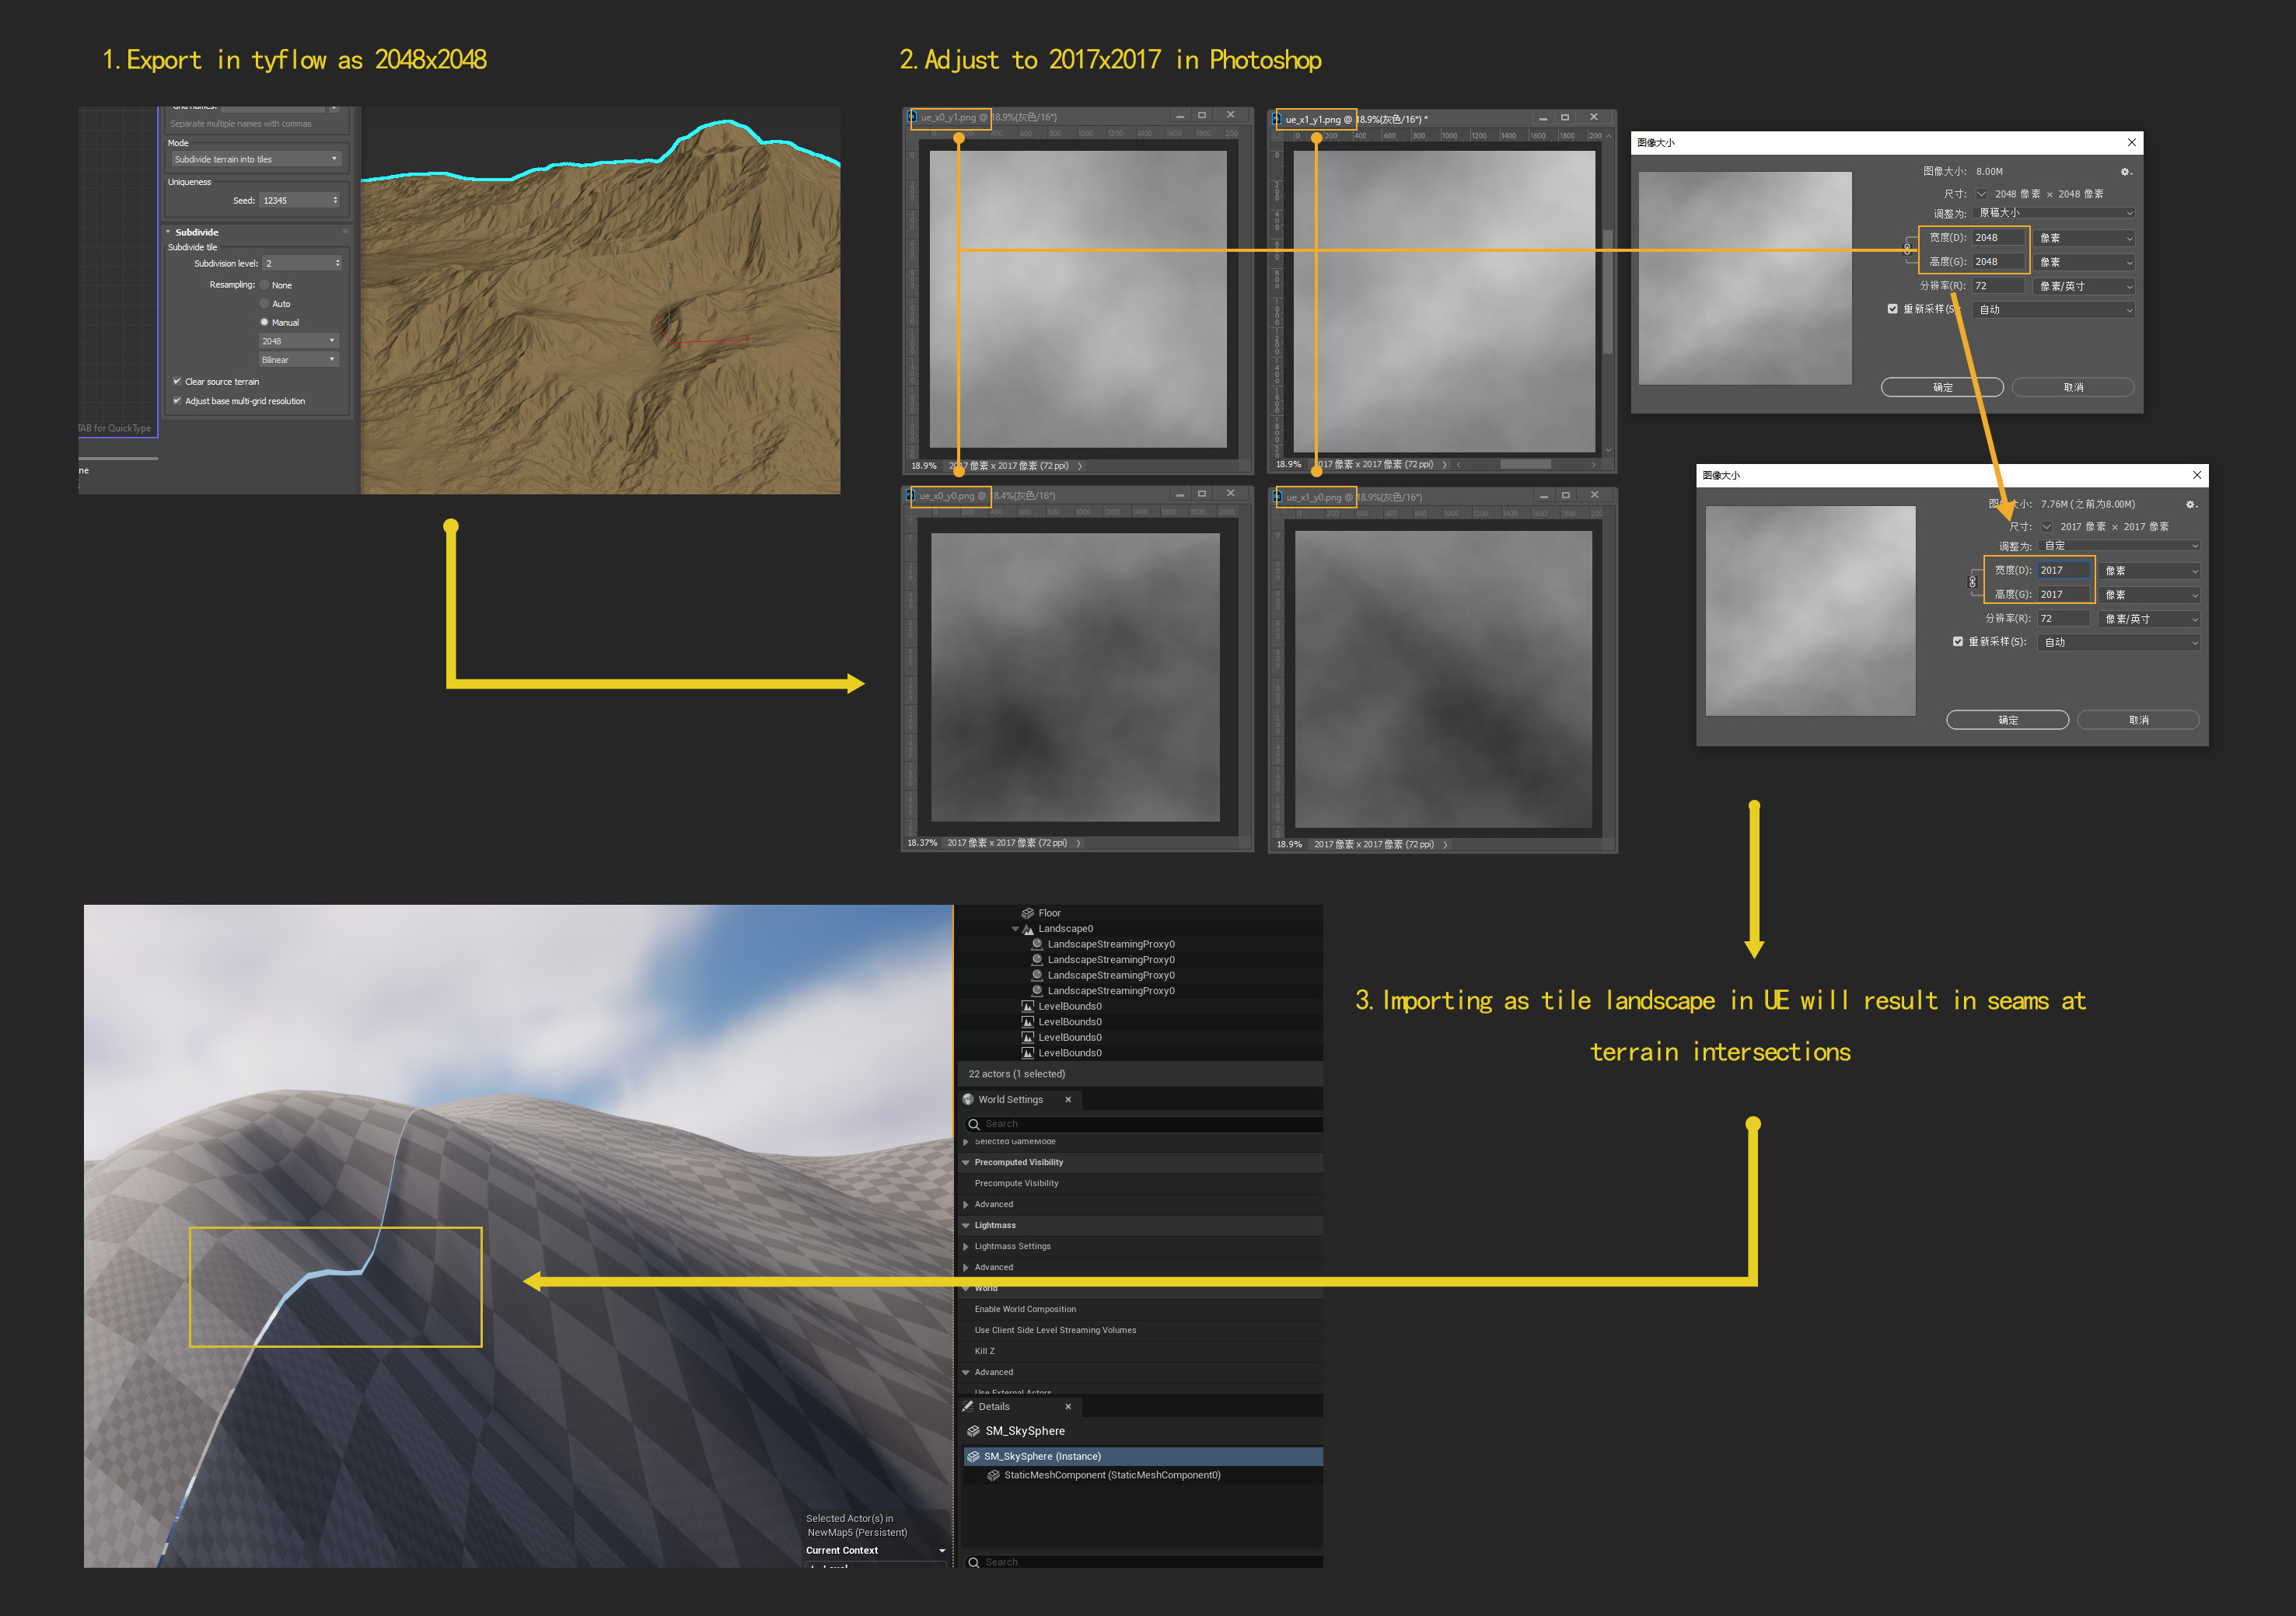
Task: Close the Details tab with its X
Action: [x=1068, y=1406]
